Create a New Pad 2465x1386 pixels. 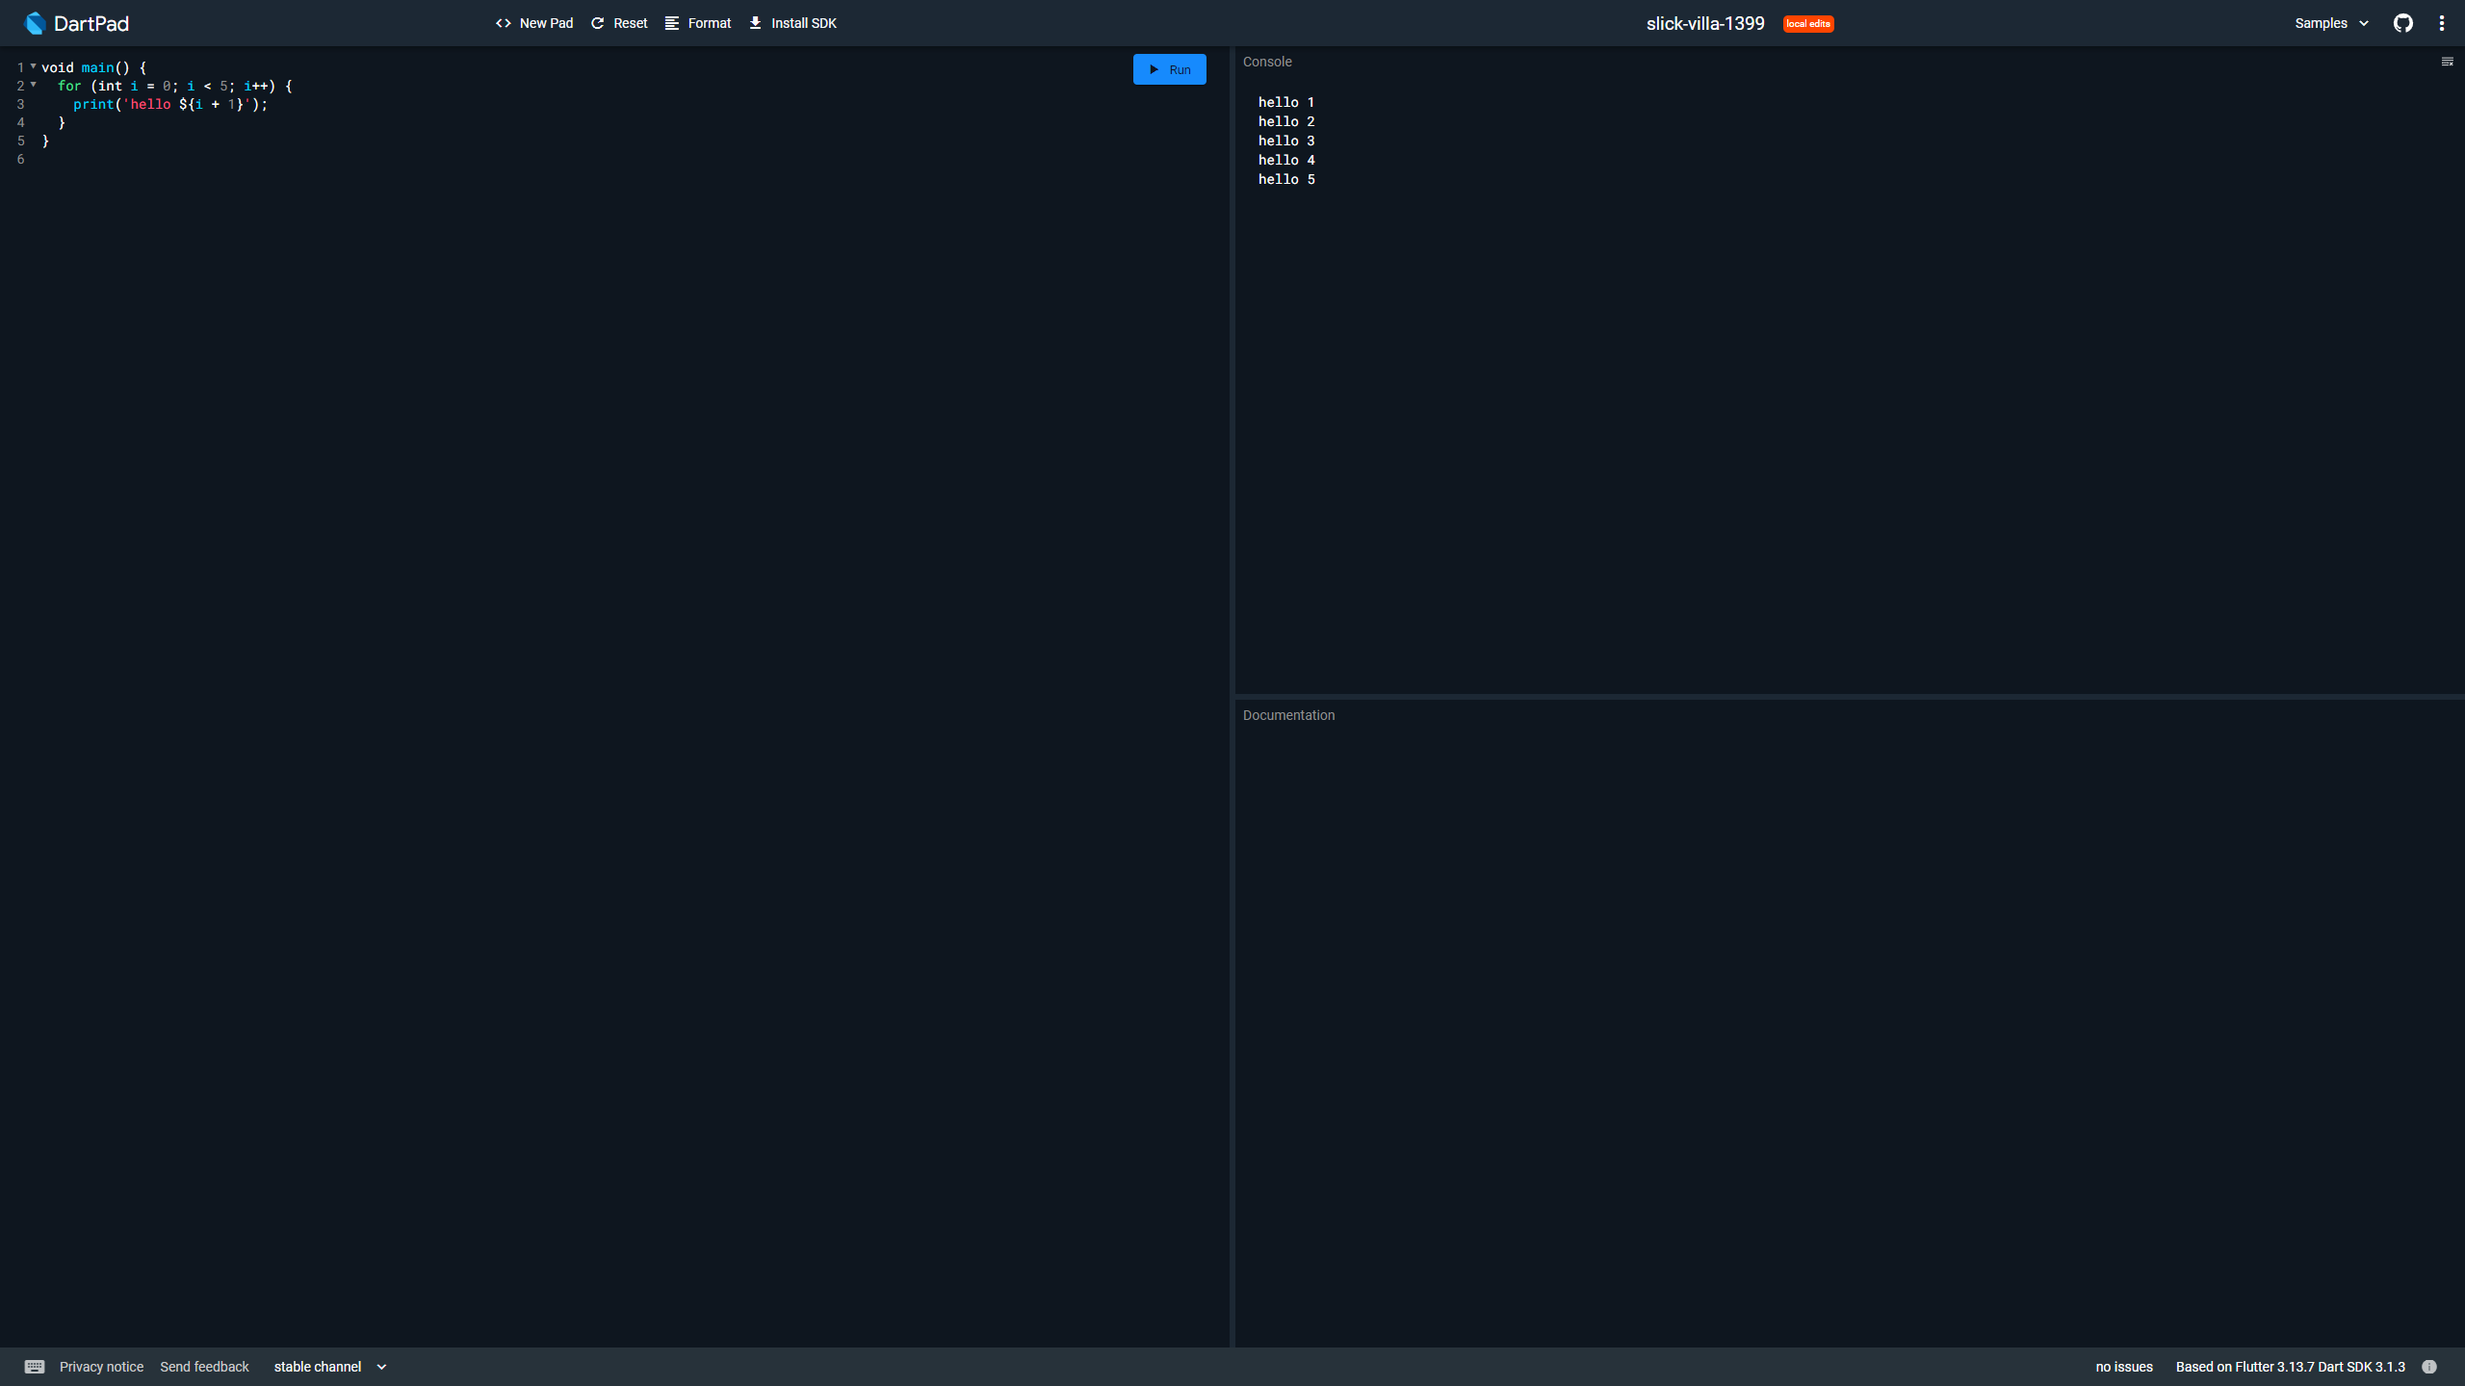click(534, 23)
